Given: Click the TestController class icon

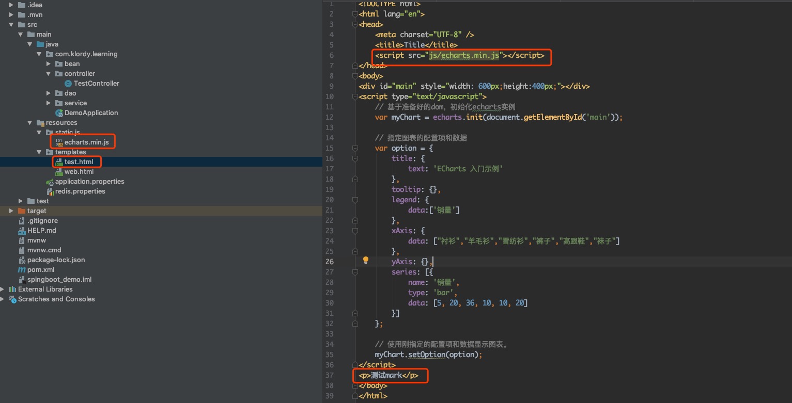Looking at the screenshot, I should coord(68,84).
